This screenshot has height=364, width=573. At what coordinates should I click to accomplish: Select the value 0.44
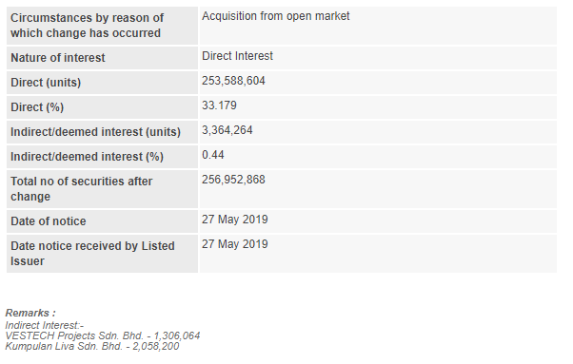(212, 155)
